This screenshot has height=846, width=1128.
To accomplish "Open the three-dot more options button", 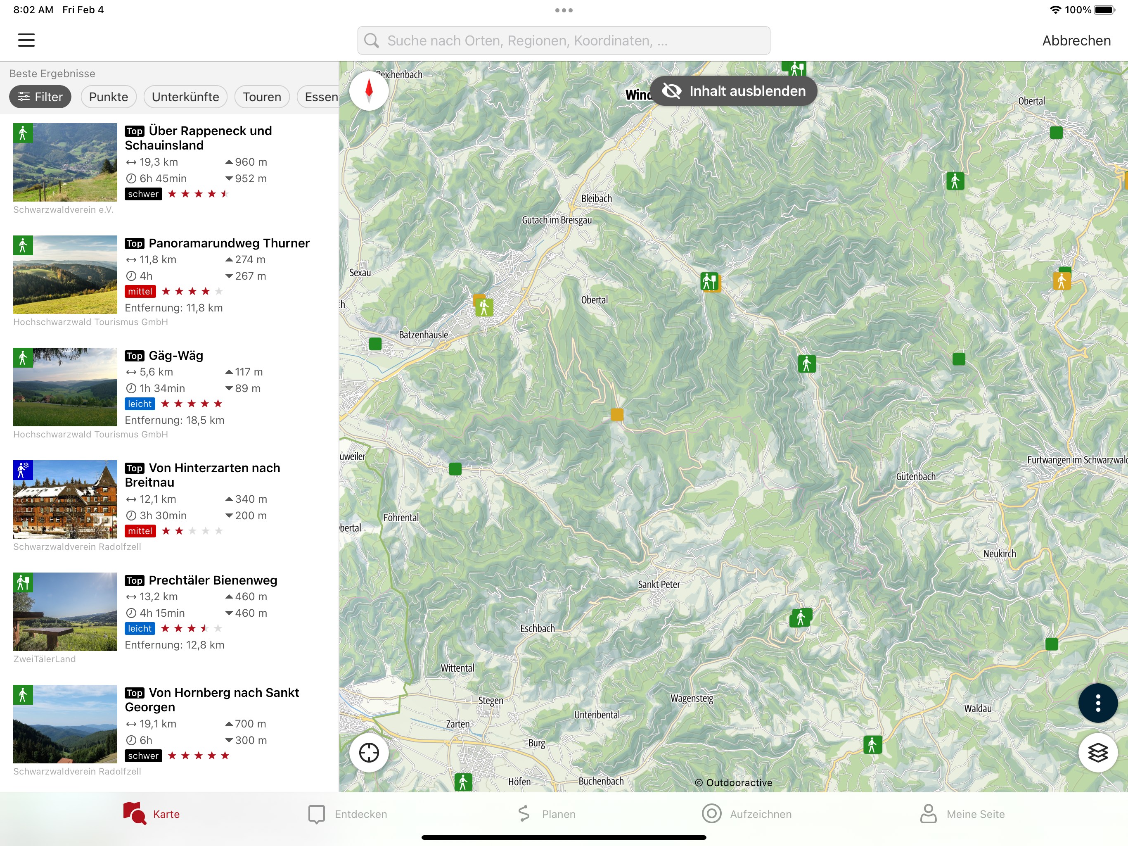I will [1097, 703].
